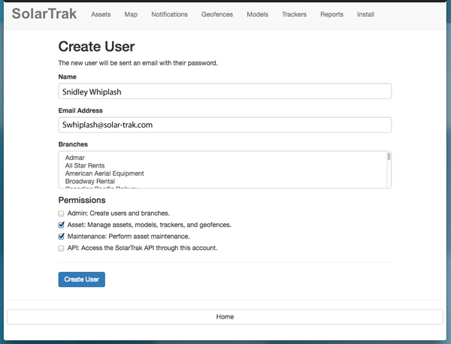451x344 pixels.
Task: Click the Home button at bottom
Action: coord(225,317)
